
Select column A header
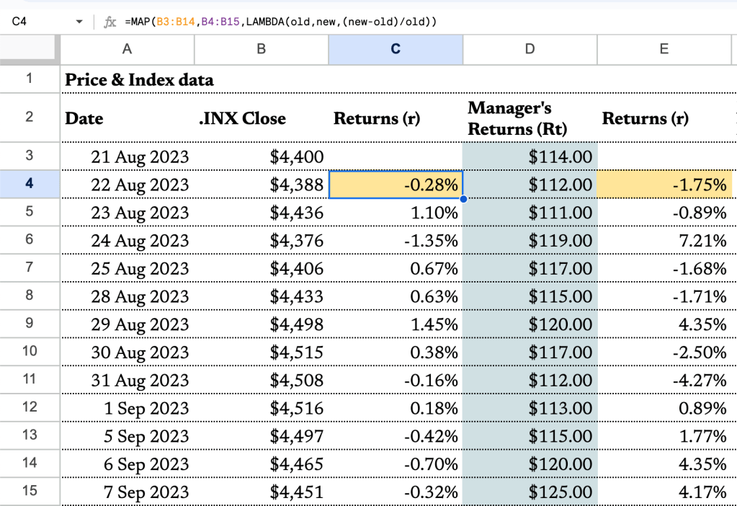tap(127, 49)
